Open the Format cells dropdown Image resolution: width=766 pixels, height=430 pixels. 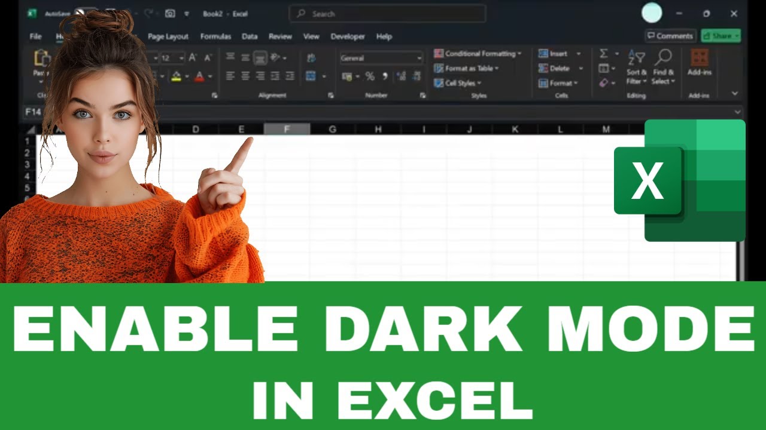coord(558,83)
